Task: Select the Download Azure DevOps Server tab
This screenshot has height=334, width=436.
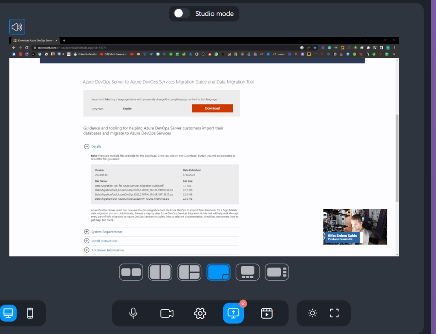Action: 35,40
